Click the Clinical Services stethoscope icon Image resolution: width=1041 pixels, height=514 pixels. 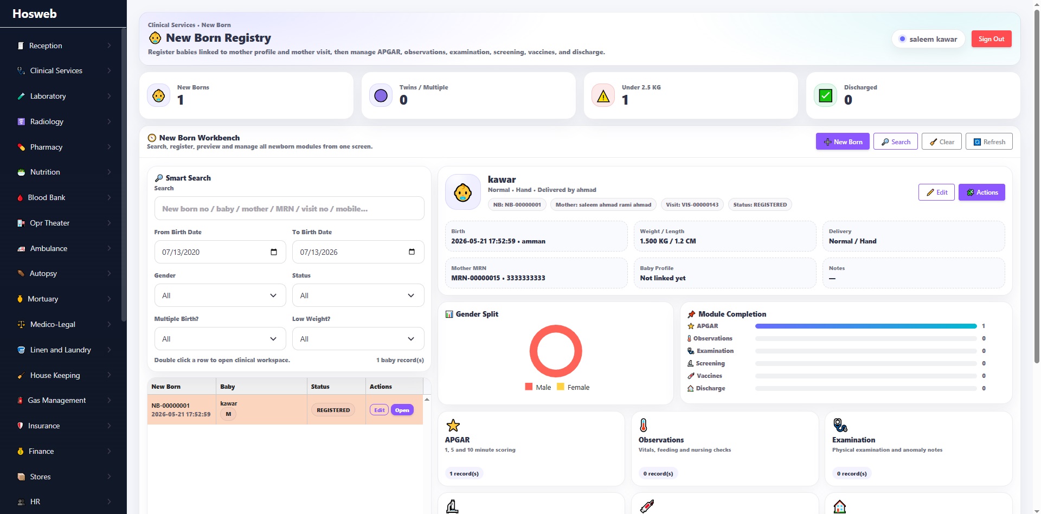(x=21, y=71)
